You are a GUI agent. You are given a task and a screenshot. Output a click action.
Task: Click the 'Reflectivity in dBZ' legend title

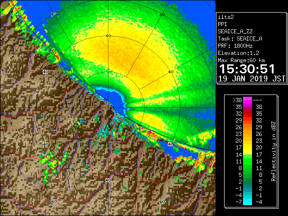pos(274,151)
